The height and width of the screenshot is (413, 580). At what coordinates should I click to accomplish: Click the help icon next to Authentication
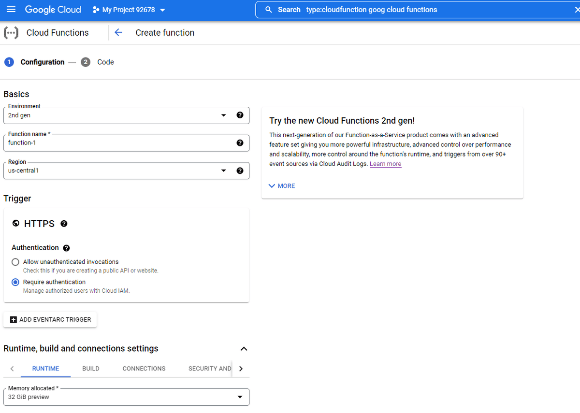pos(66,248)
